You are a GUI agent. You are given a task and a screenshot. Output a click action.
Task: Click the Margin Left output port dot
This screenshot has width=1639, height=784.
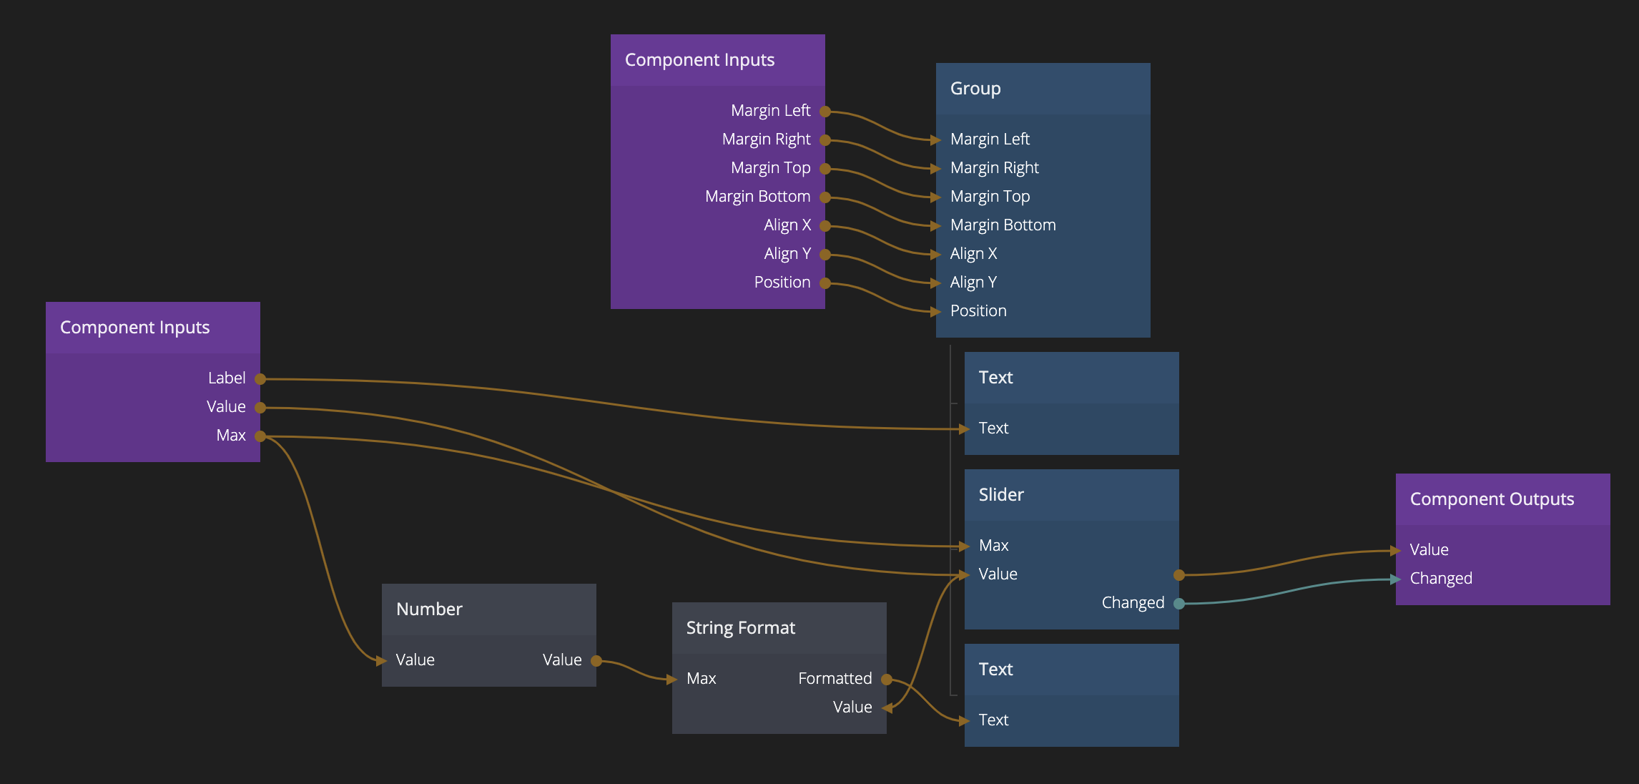click(x=825, y=112)
